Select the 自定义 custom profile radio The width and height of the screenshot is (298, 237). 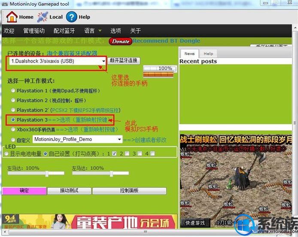13,140
